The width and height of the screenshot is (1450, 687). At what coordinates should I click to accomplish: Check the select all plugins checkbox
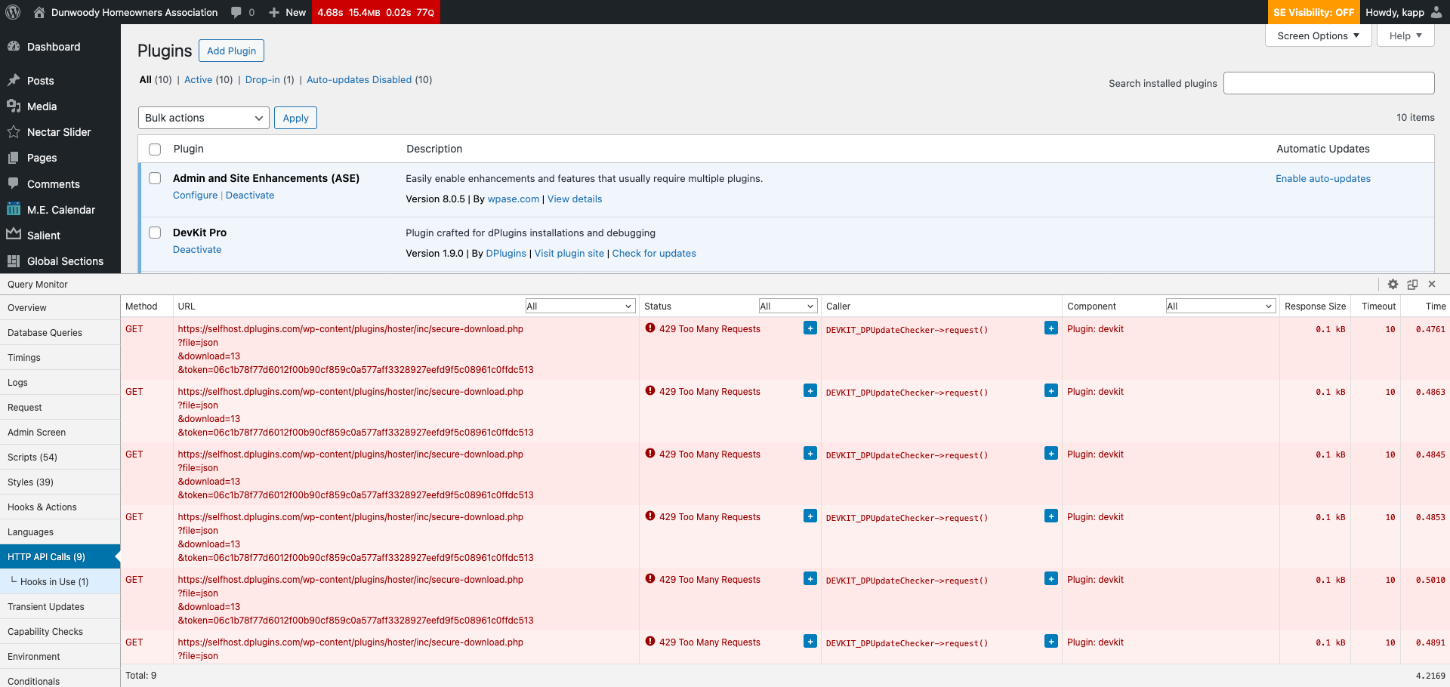click(x=155, y=149)
